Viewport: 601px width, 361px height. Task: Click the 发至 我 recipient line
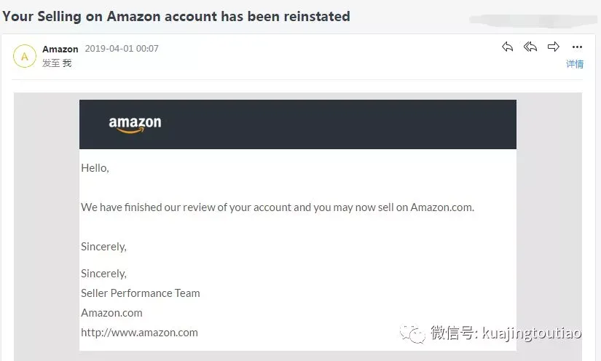[57, 63]
